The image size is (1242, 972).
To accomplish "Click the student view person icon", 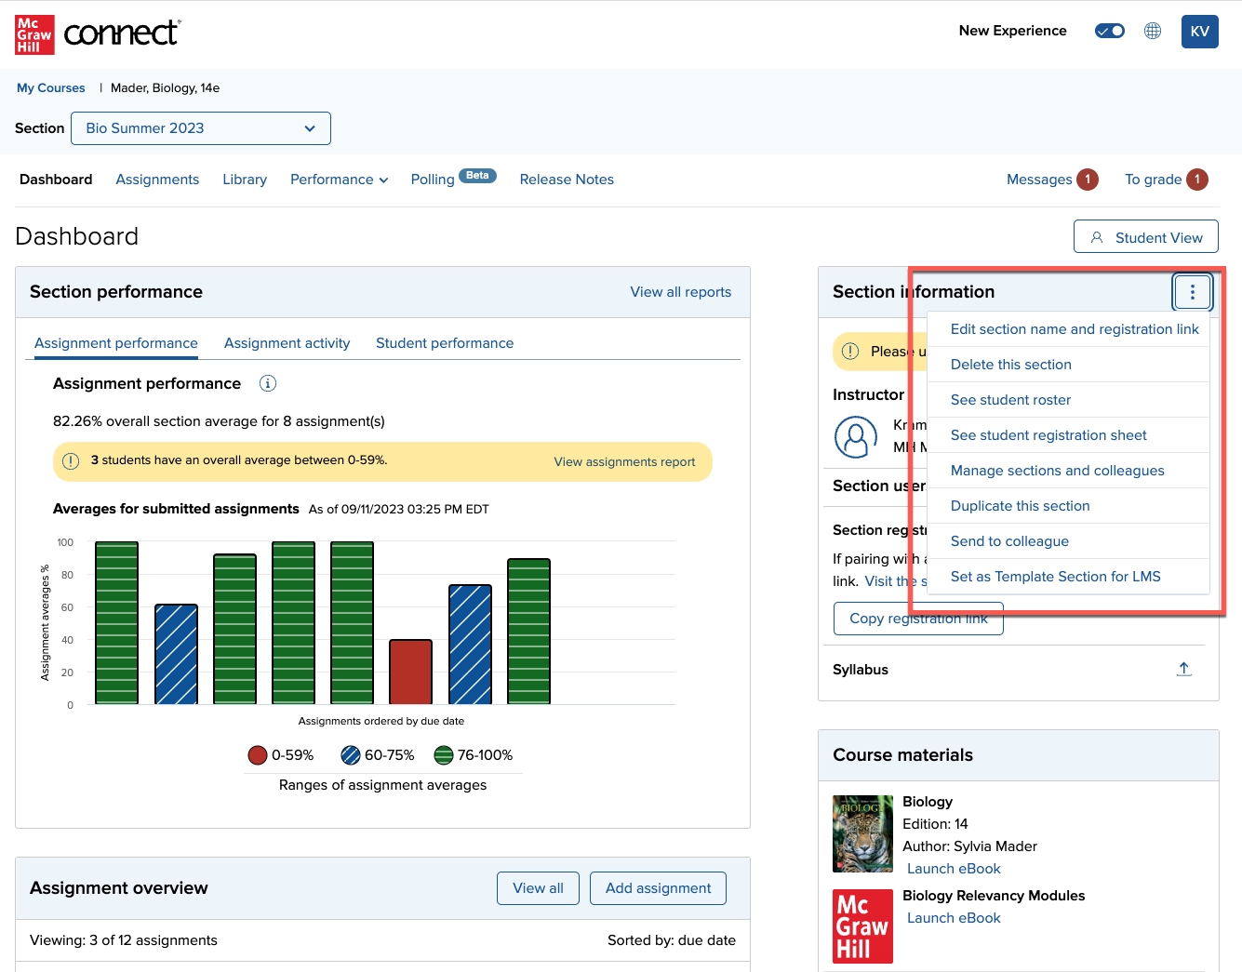I will coord(1097,237).
